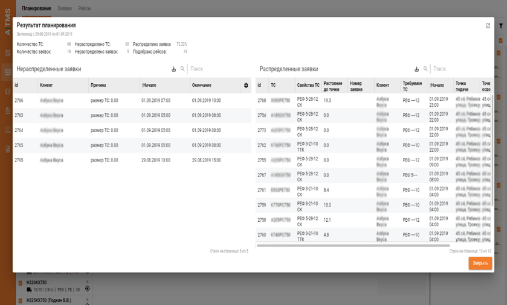
Task: Open column settings gear in left table
Action: 246,86
